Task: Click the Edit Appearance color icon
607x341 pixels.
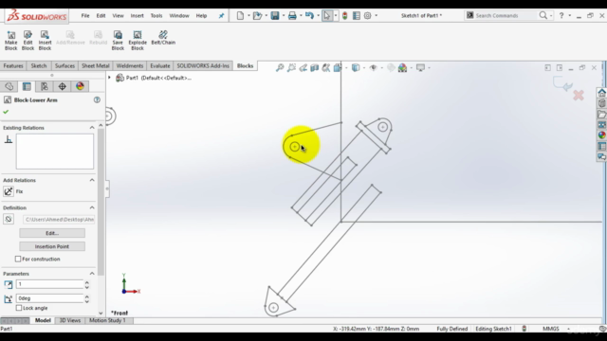Action: [x=402, y=67]
